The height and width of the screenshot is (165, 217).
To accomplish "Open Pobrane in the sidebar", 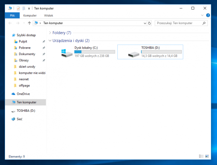I will (25, 48).
